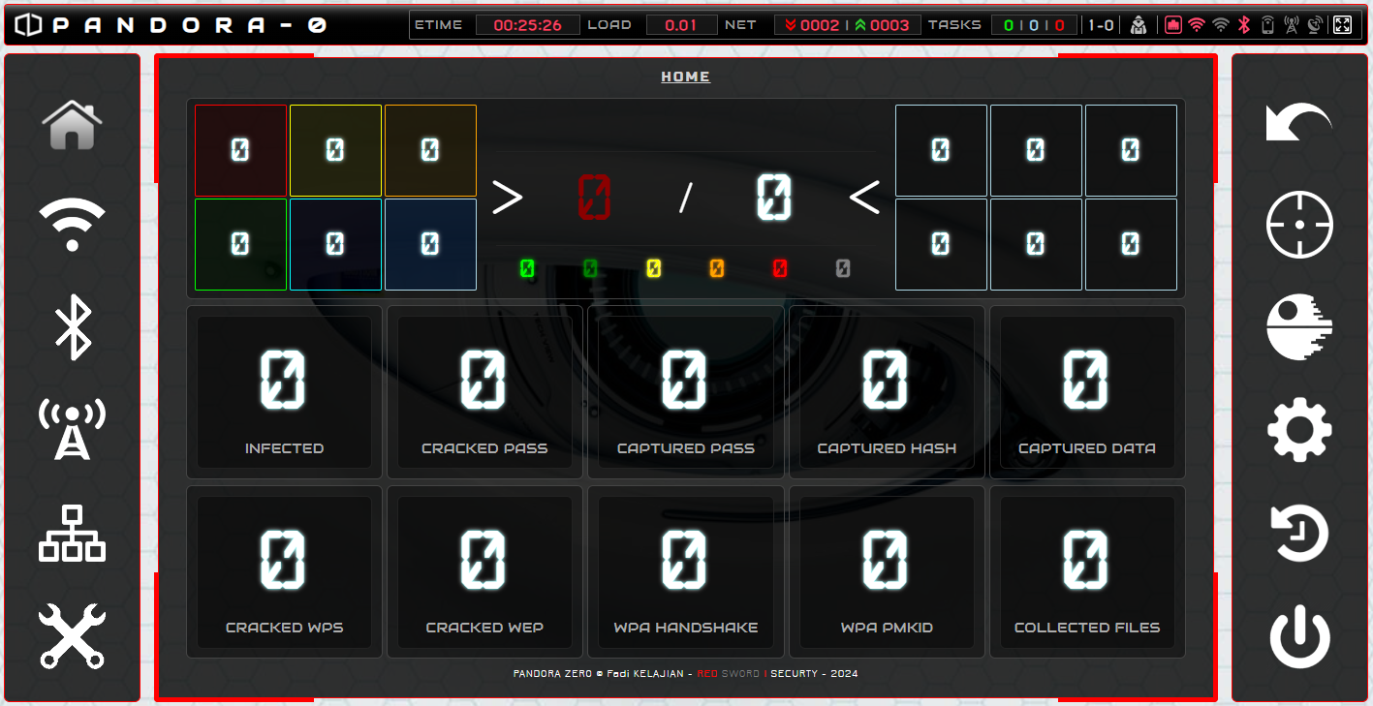1373x706 pixels.
Task: Select the radio tower icon in sidebar
Action: (x=72, y=429)
